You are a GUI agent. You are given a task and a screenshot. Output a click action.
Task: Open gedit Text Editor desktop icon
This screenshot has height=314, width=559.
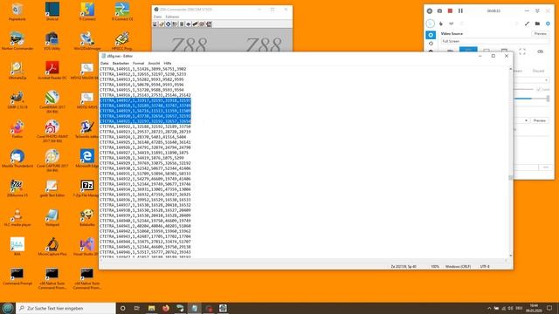(x=52, y=188)
